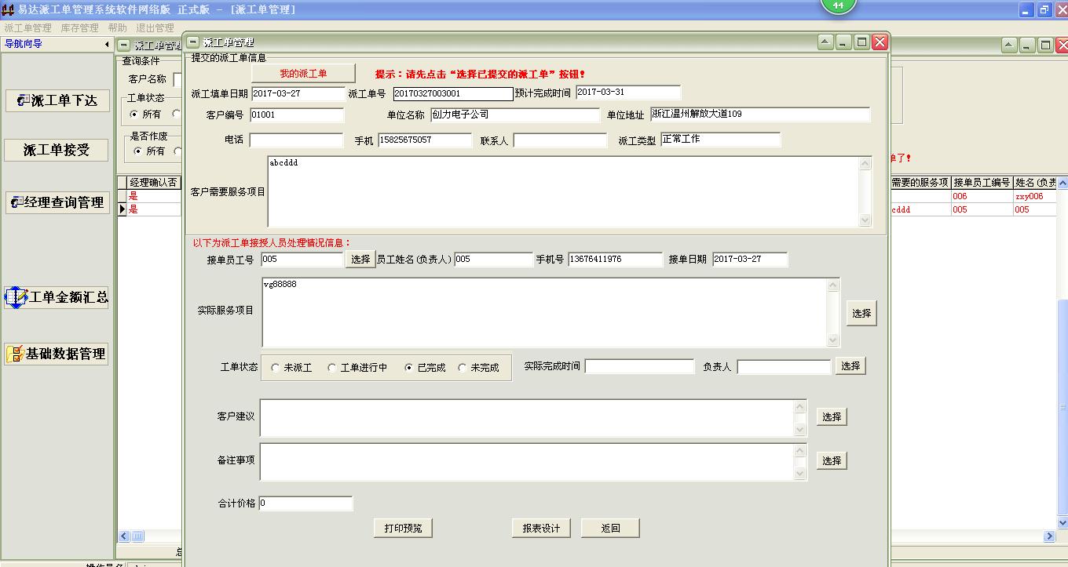Click the empty 电话 field
This screenshot has width=1068, height=567.
(x=297, y=140)
